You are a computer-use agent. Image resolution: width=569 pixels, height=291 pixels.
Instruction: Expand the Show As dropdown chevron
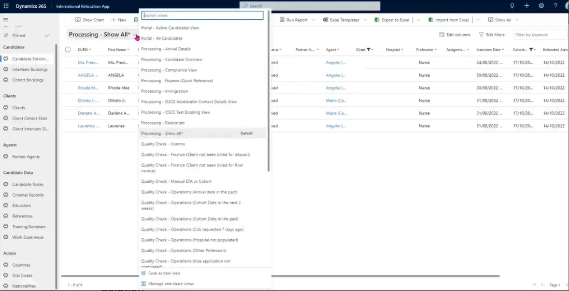point(517,20)
